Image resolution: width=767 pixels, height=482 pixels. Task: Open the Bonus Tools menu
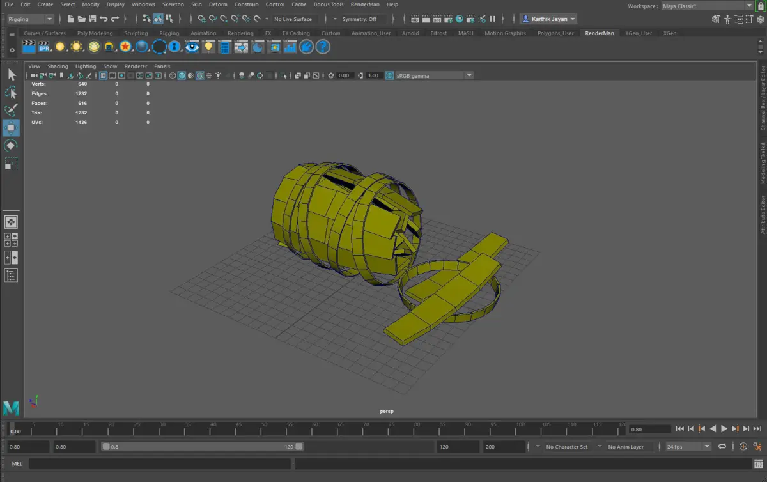pyautogui.click(x=329, y=4)
